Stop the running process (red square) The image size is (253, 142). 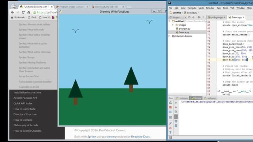(170, 107)
